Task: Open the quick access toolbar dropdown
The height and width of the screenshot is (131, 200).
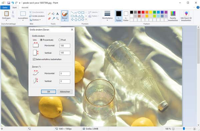Action: (x=20, y=3)
